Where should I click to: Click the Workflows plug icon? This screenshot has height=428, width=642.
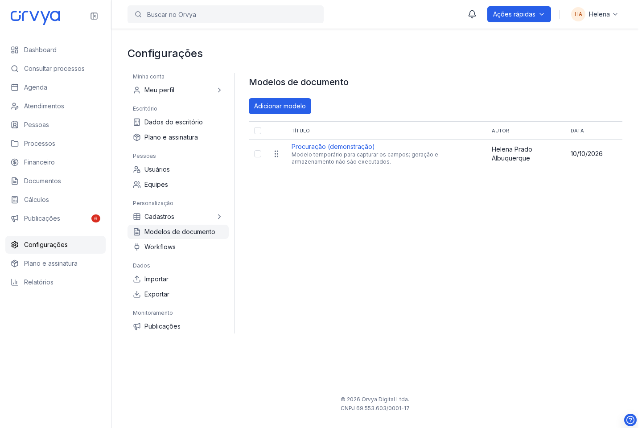click(137, 247)
